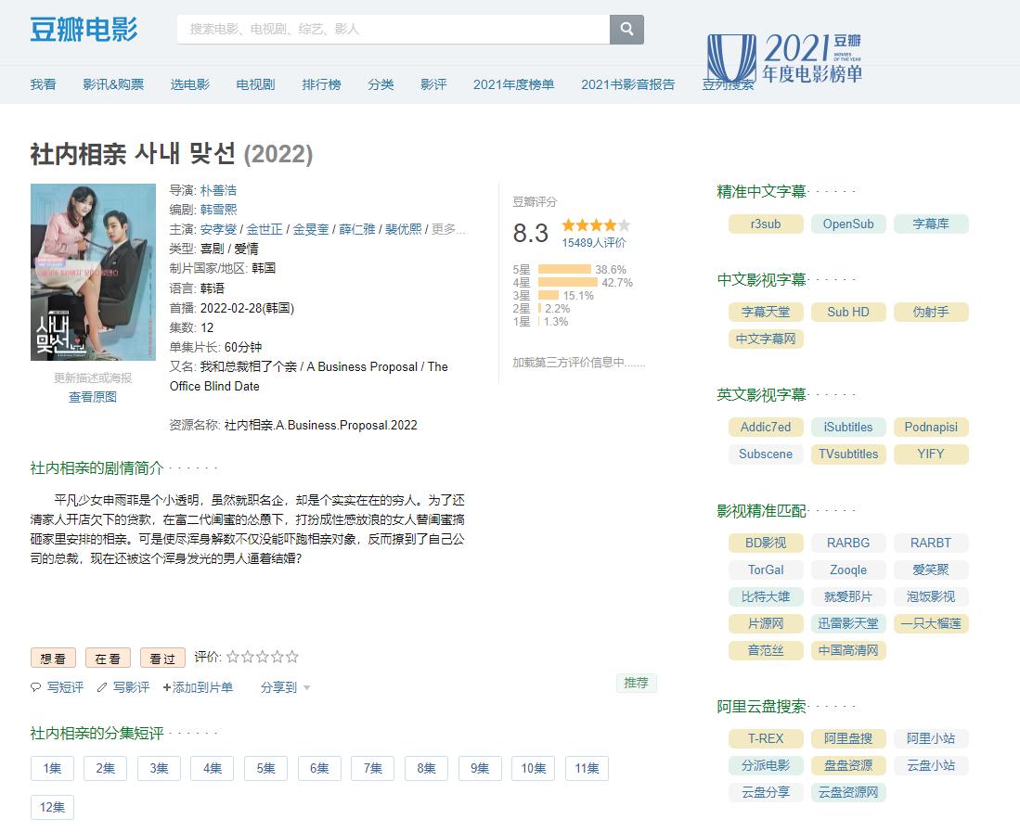
Task: Click the Douban Movies logo
Action: 84,30
